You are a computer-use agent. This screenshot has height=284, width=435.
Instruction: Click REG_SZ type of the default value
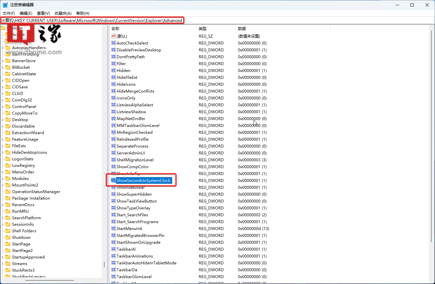206,36
